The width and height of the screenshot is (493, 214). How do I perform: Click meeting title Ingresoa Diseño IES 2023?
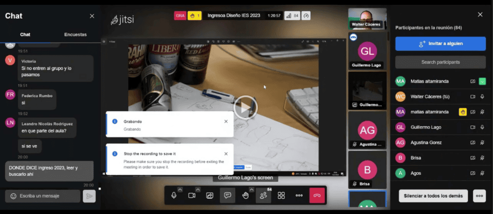click(x=234, y=15)
